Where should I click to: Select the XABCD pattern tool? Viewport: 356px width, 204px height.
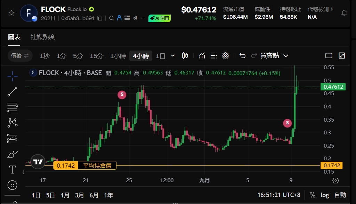coord(12,123)
